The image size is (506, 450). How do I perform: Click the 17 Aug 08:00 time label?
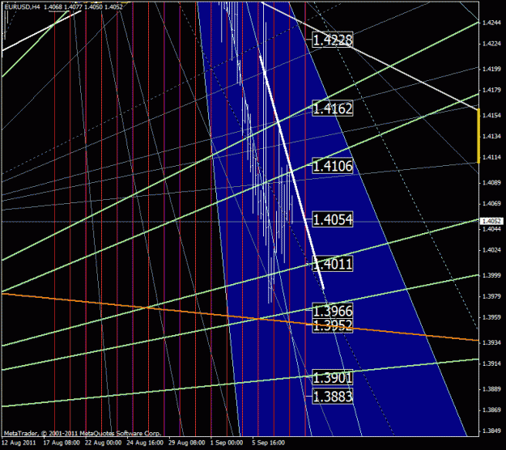62,443
